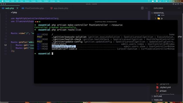Click the .styleci.yml file icon
The width and height of the screenshot is (183, 103).
[x=157, y=87]
